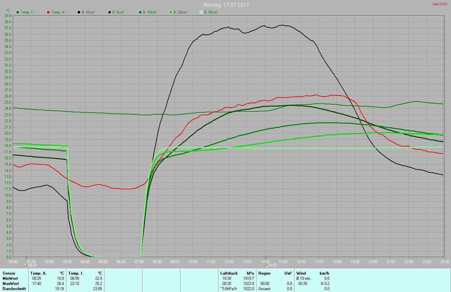The height and width of the screenshot is (292, 451).
Task: Click the '06:00' label on the time axis
Action: [x=121, y=262]
